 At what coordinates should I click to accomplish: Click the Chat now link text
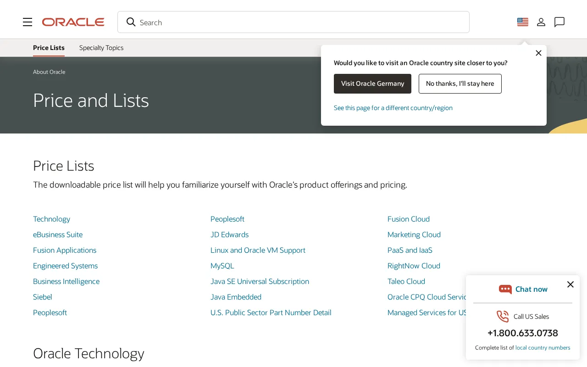[532, 289]
